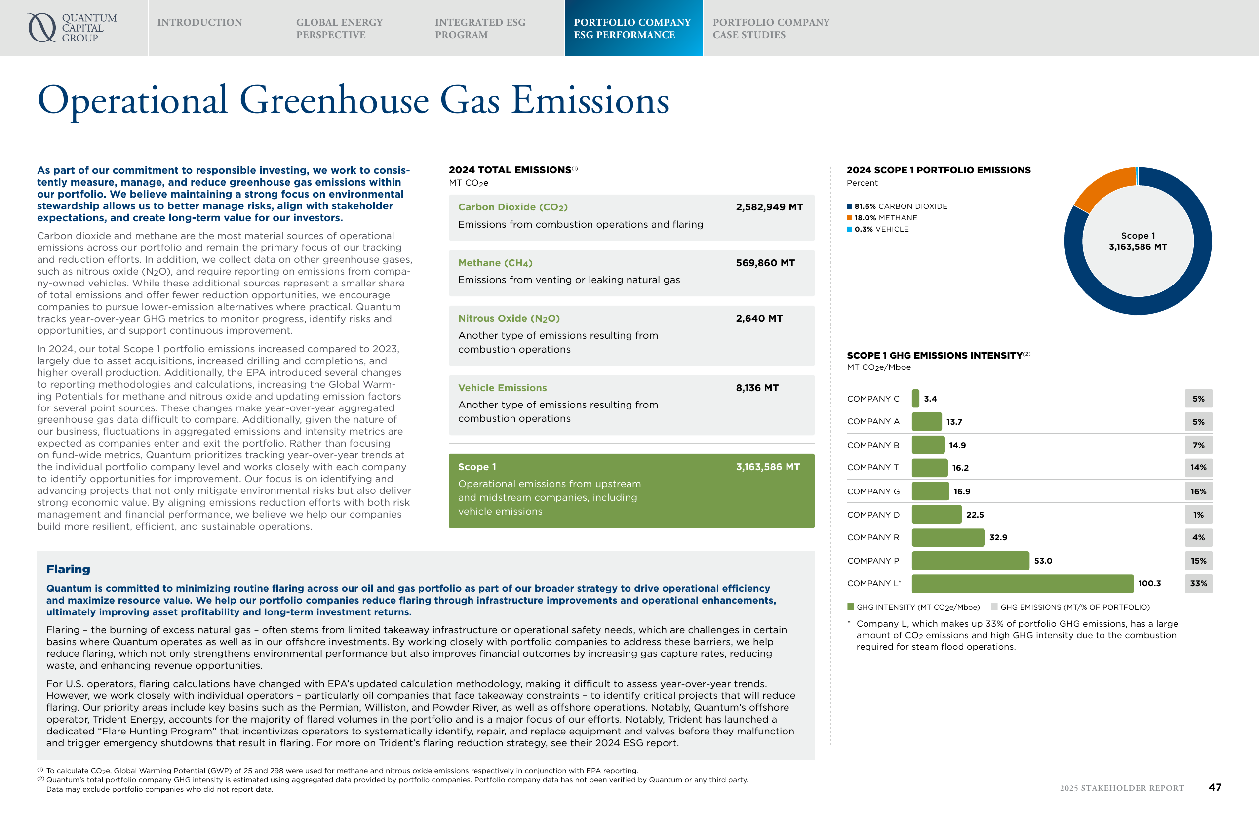1259x815 pixels.
Task: Click page number 47
Action: tap(1215, 787)
